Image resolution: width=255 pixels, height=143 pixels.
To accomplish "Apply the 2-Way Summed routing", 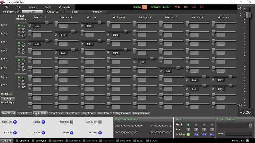I will (x=121, y=113).
